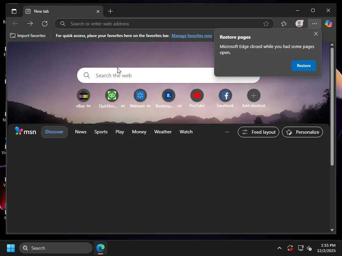
Task: Click the address bar field
Action: point(164,24)
